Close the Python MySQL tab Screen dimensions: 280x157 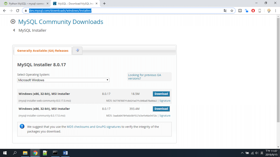click(48, 4)
